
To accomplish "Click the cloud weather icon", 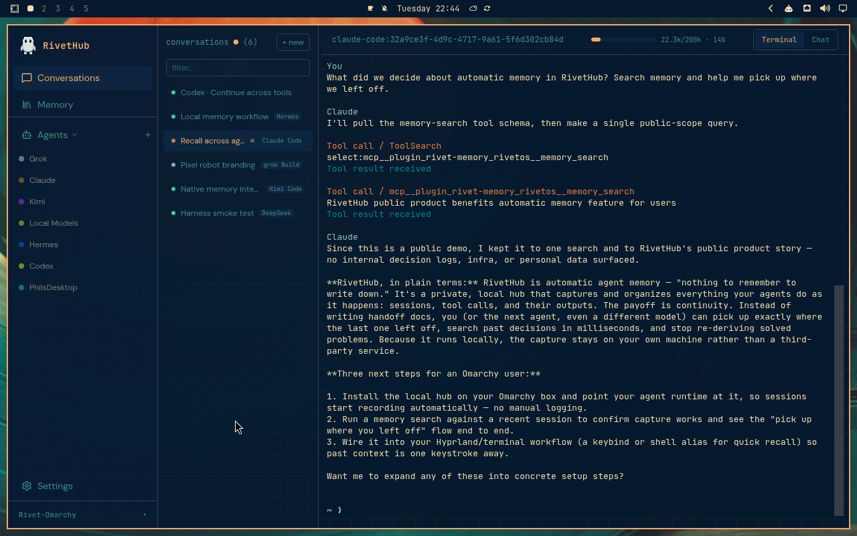I will point(473,9).
